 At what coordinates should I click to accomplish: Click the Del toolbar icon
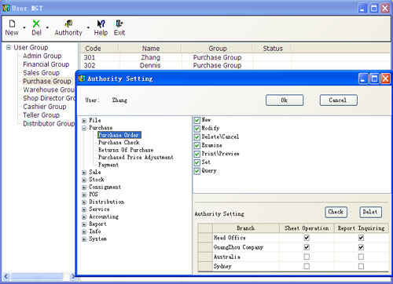pos(36,27)
